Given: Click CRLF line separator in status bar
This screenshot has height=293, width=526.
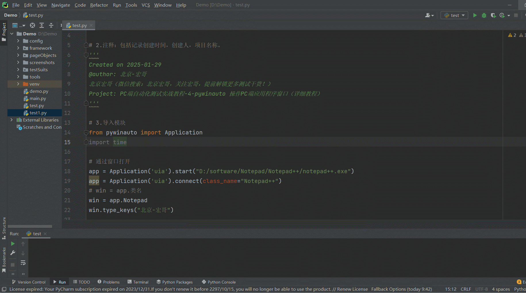Looking at the screenshot, I should [x=466, y=289].
